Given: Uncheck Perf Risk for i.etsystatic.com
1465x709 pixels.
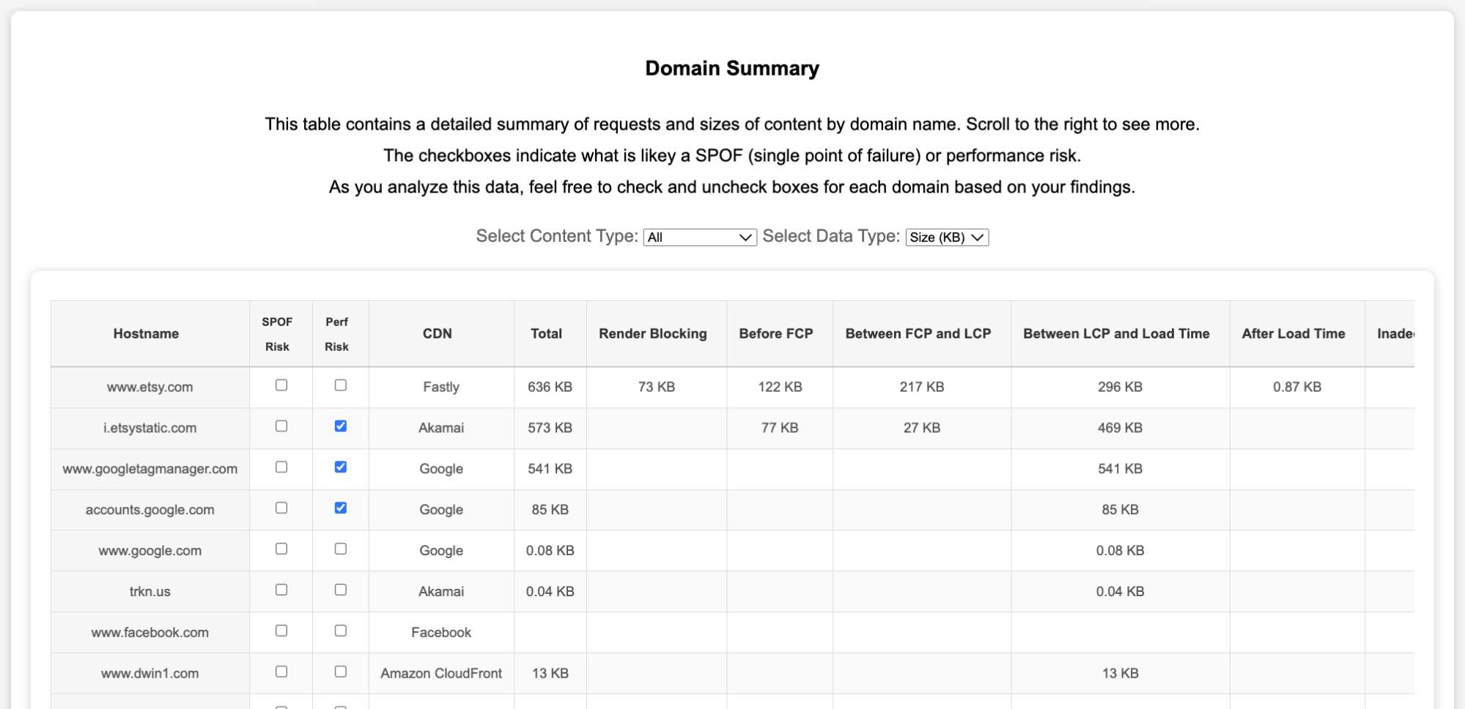Looking at the screenshot, I should coord(339,426).
